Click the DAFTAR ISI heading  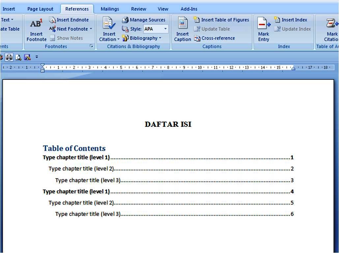[x=168, y=124]
